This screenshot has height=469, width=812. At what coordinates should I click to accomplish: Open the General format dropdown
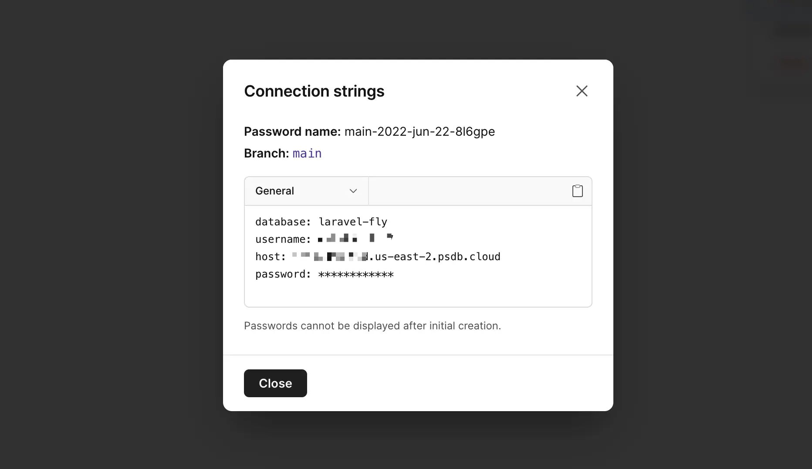point(306,191)
